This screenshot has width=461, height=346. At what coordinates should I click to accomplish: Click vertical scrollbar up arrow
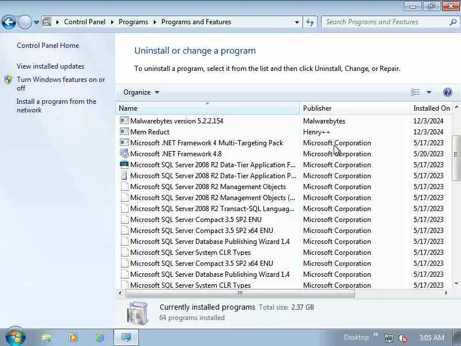(456, 107)
